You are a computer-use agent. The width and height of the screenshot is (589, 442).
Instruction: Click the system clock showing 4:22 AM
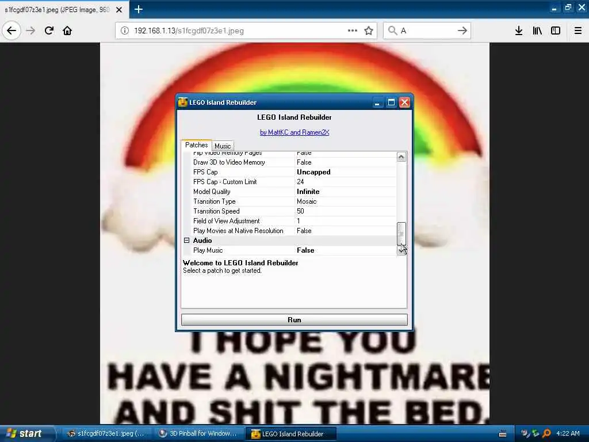click(568, 433)
